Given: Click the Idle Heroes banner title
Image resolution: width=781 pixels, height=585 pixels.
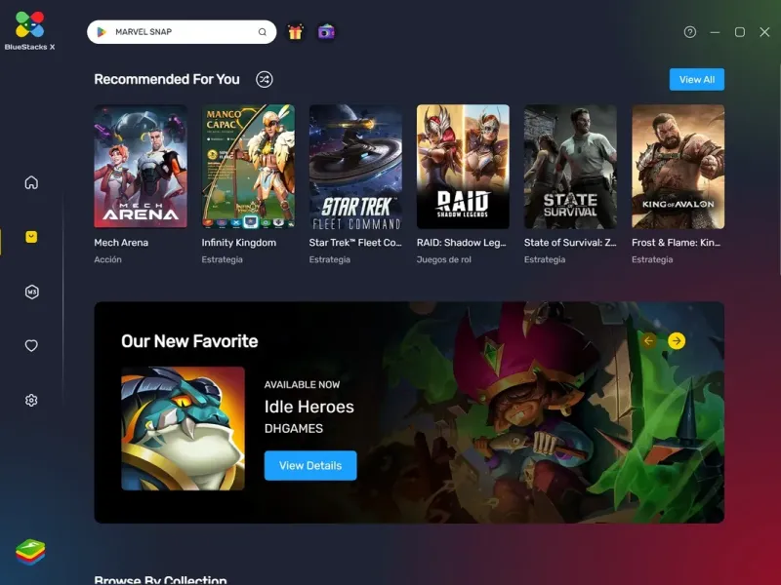Looking at the screenshot, I should [308, 407].
